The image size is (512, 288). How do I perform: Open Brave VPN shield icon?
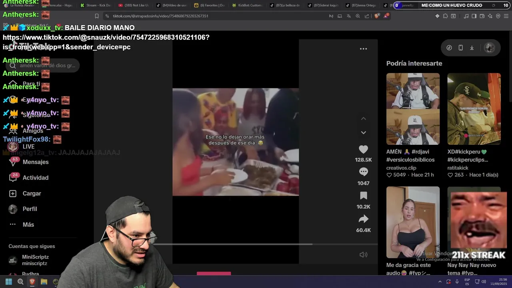coord(498,16)
